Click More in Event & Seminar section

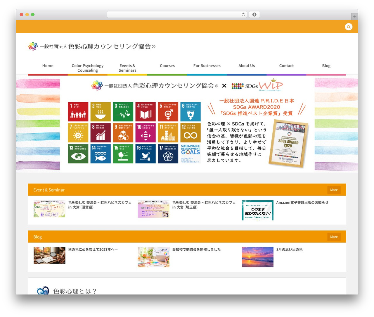click(x=334, y=190)
